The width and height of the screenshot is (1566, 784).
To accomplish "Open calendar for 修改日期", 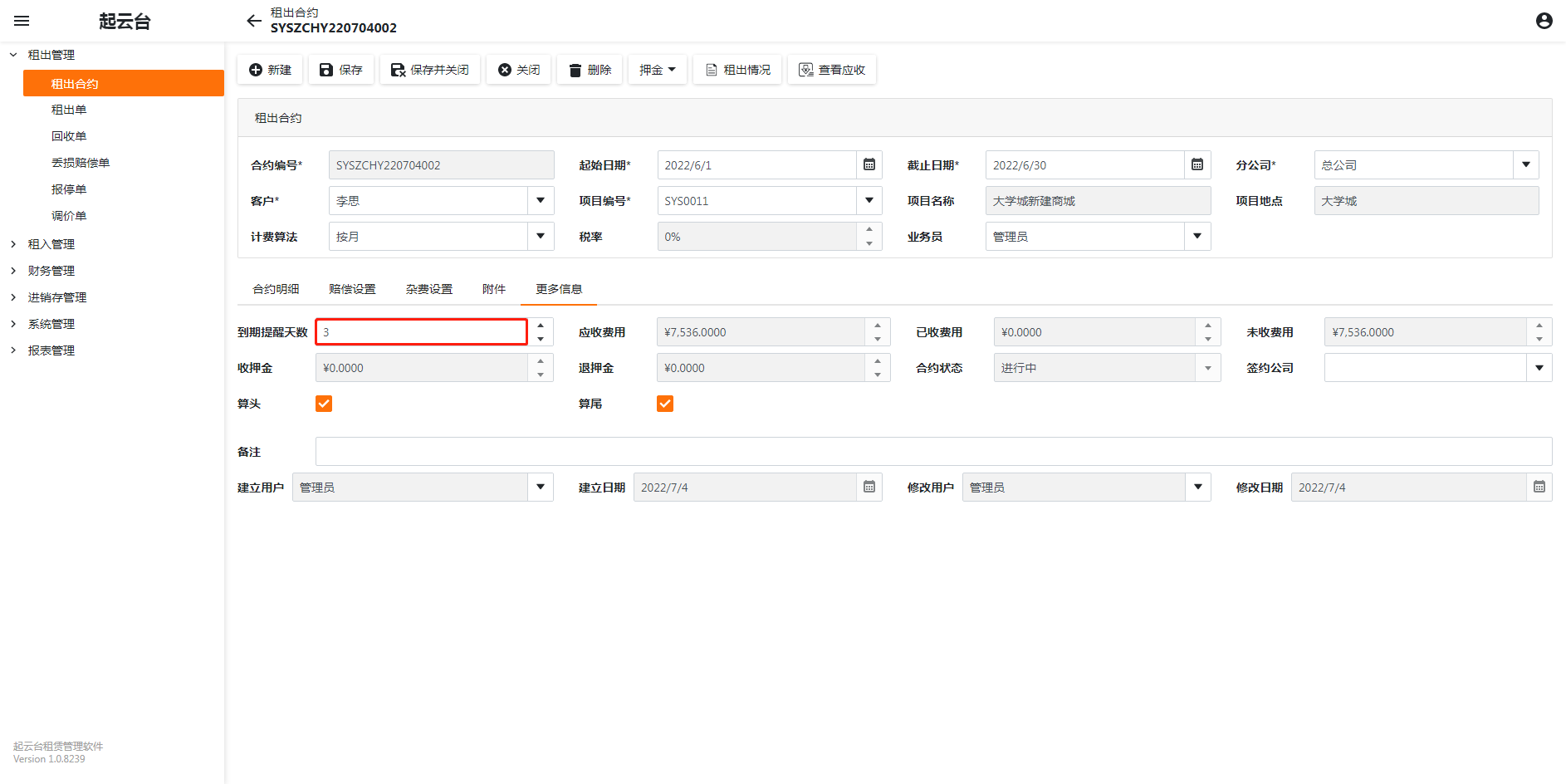I will tap(1539, 487).
